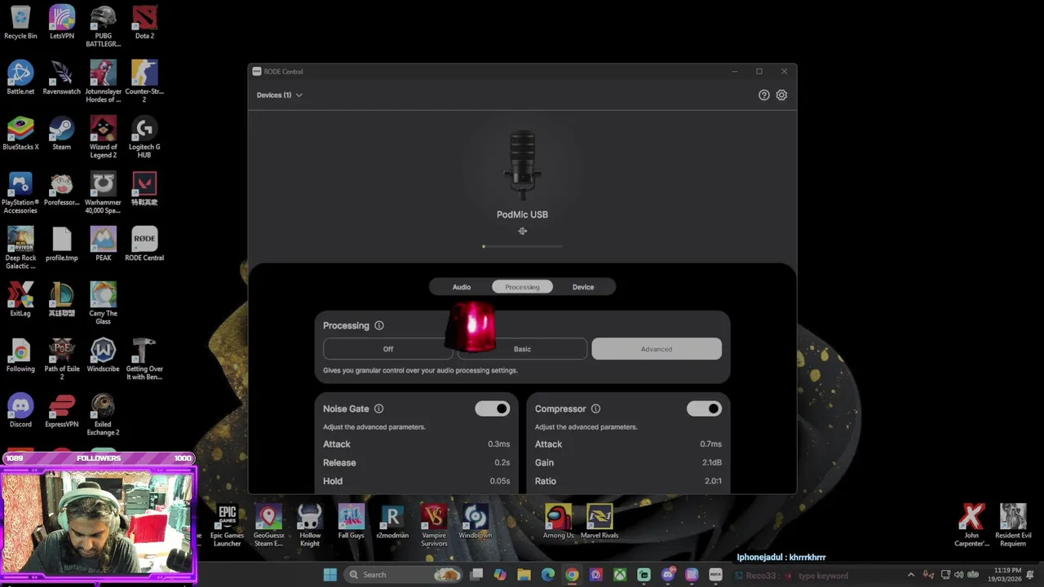The width and height of the screenshot is (1044, 587).
Task: Select the Among Us desktop icon
Action: coord(558,522)
